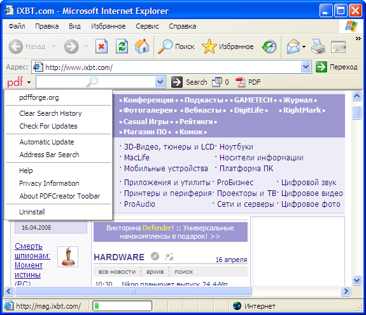Click the page icon in address bar

point(38,67)
